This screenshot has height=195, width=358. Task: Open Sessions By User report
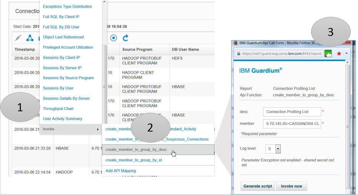point(58,88)
